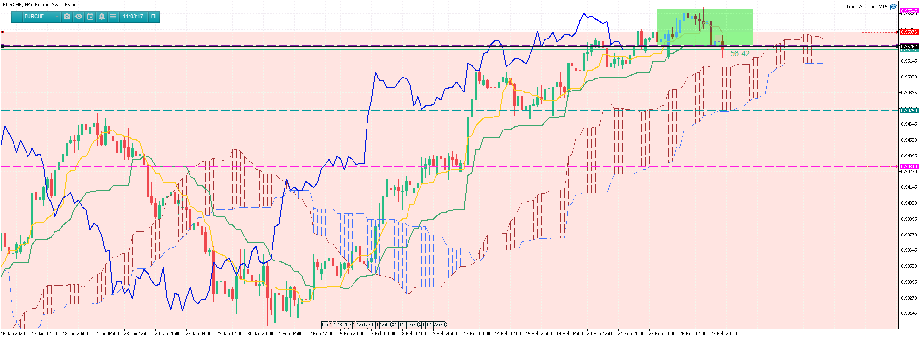Open the hamburger menu in trade panel

(113, 16)
